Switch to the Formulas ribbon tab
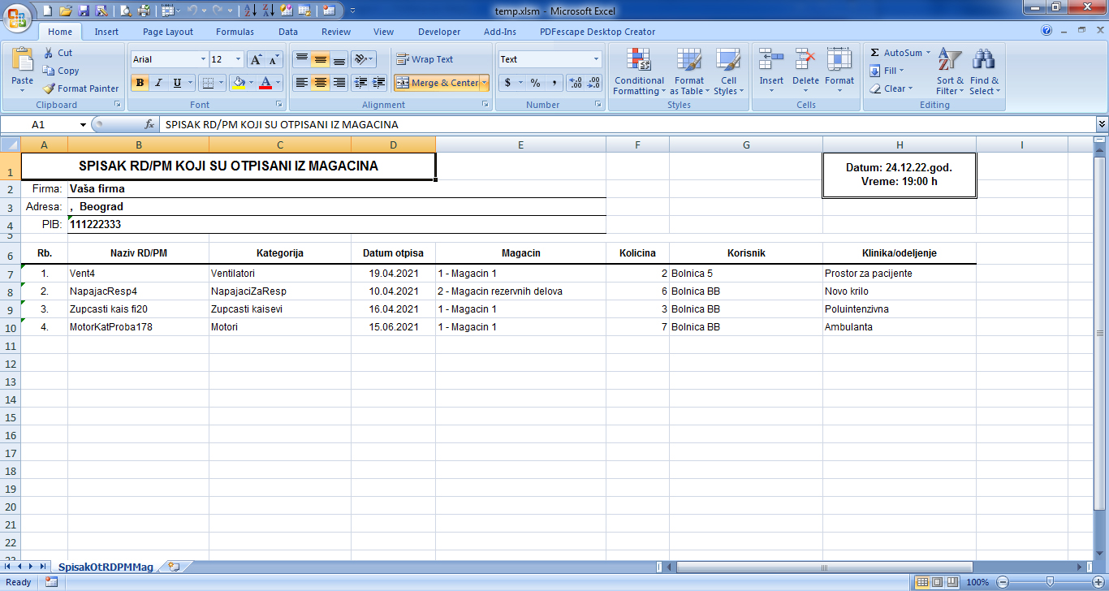This screenshot has width=1109, height=591. (x=235, y=32)
